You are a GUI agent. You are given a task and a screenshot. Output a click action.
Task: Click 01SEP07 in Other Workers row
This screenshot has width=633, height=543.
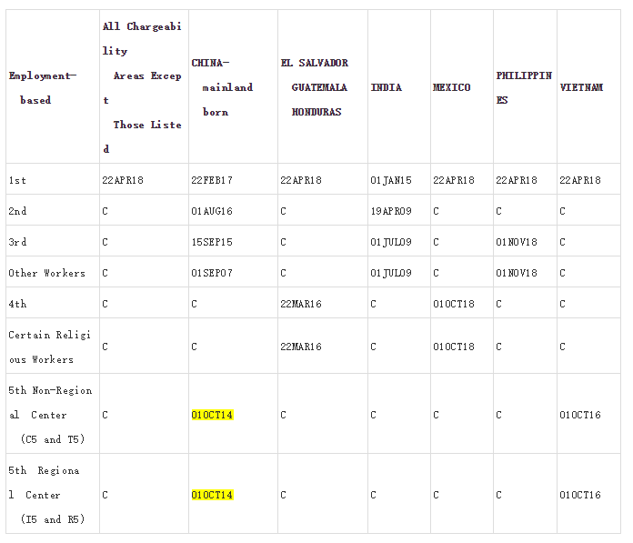point(212,273)
